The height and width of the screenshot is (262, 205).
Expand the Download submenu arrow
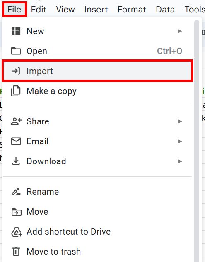point(180,161)
